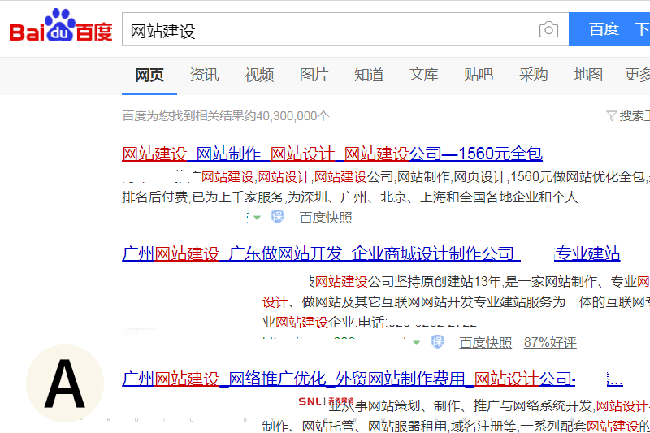The width and height of the screenshot is (650, 433).
Task: Go to the 采购 tab
Action: click(533, 75)
